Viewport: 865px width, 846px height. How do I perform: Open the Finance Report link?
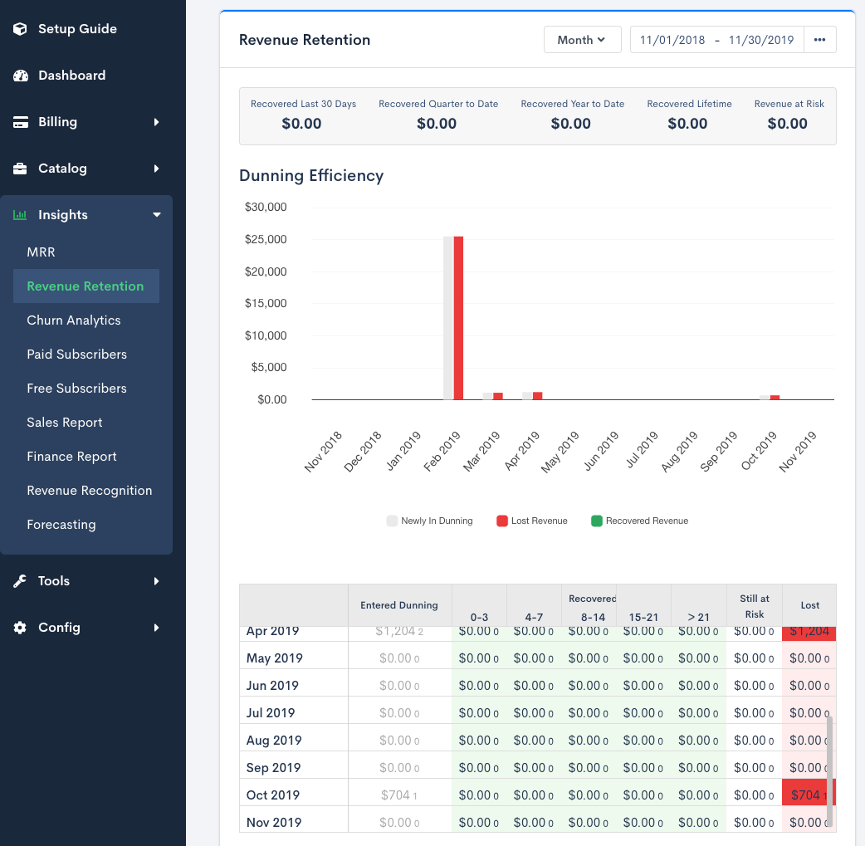71,457
